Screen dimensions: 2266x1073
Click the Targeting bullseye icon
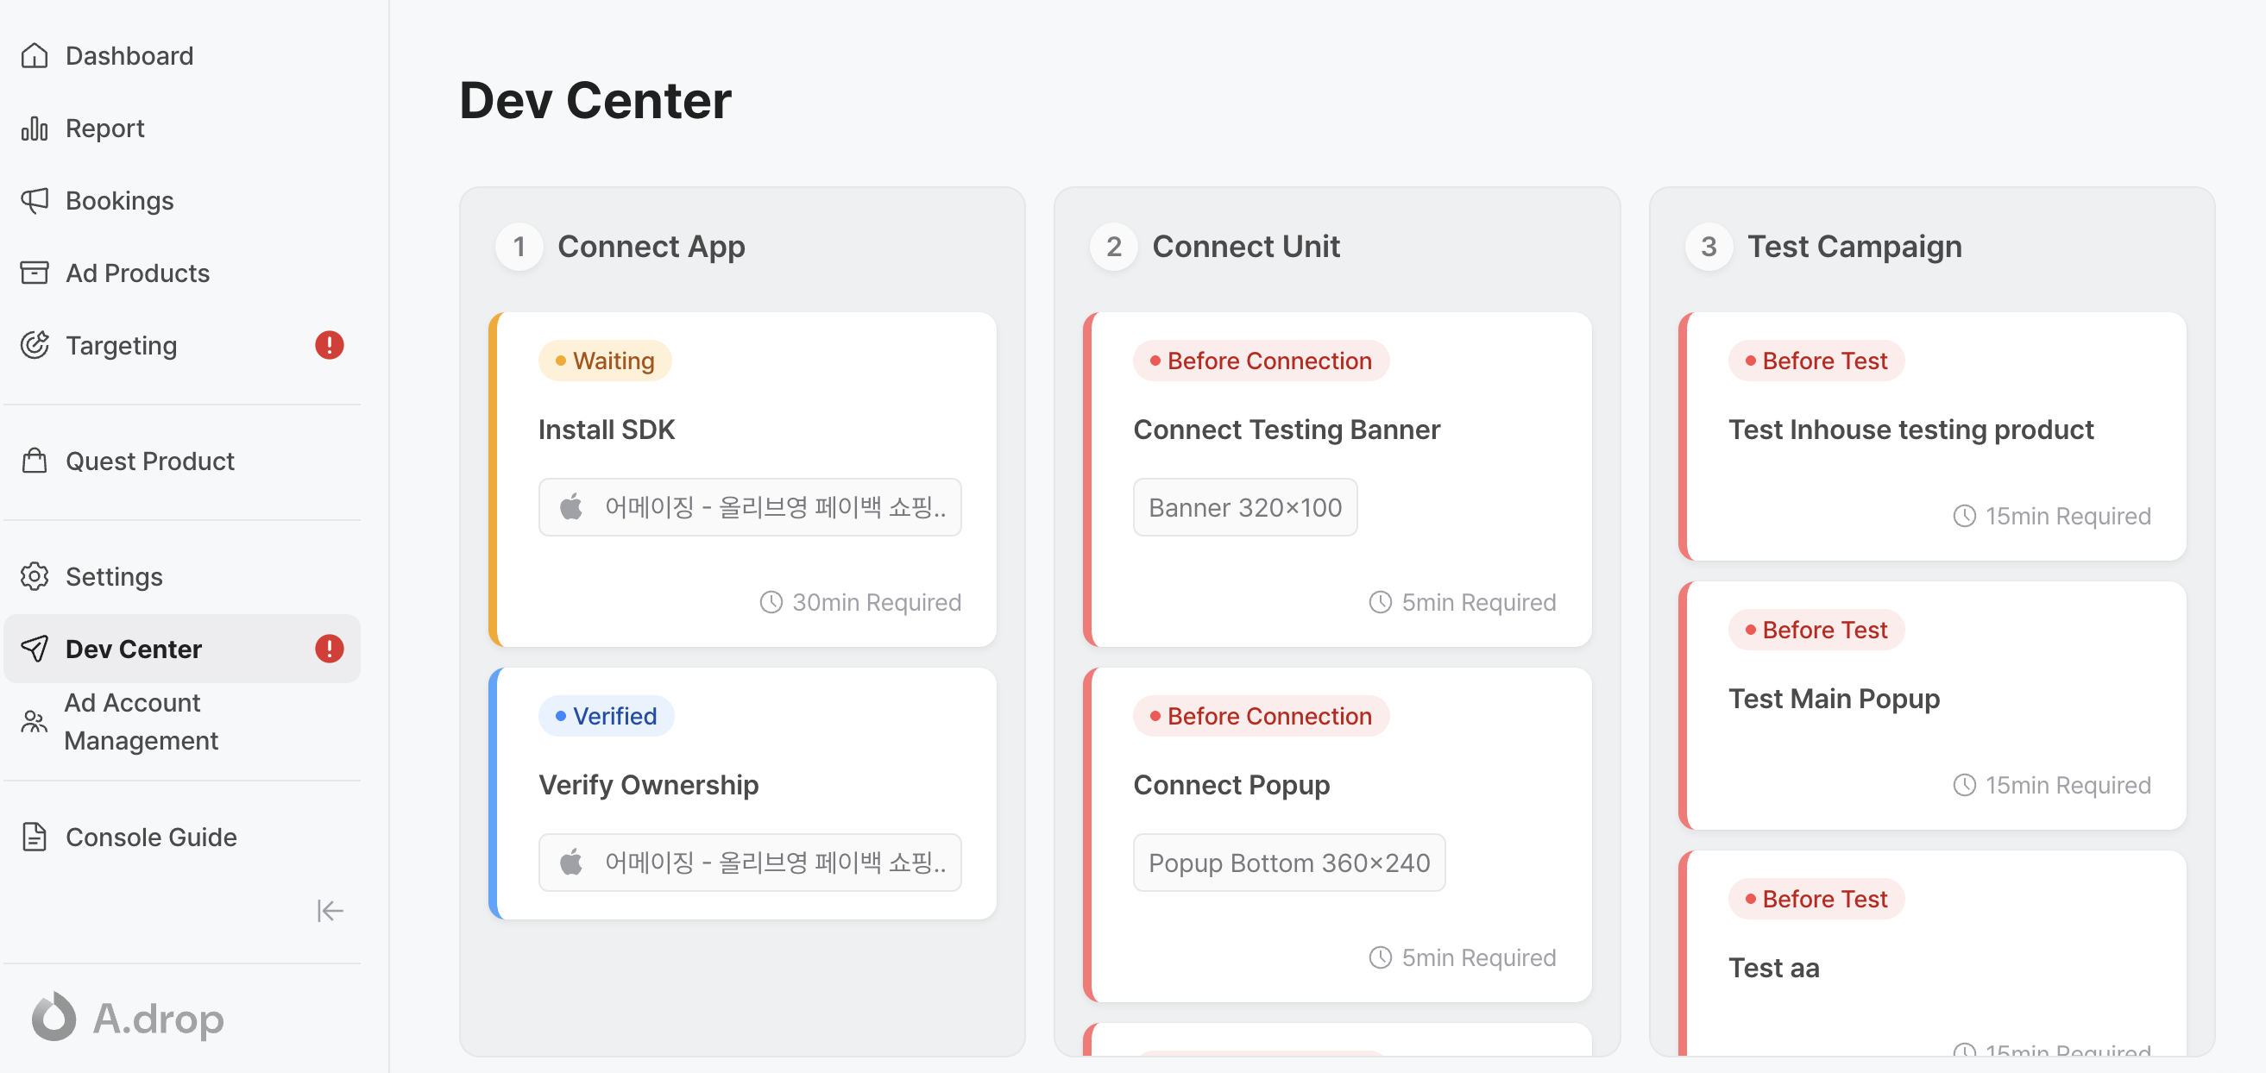click(35, 345)
